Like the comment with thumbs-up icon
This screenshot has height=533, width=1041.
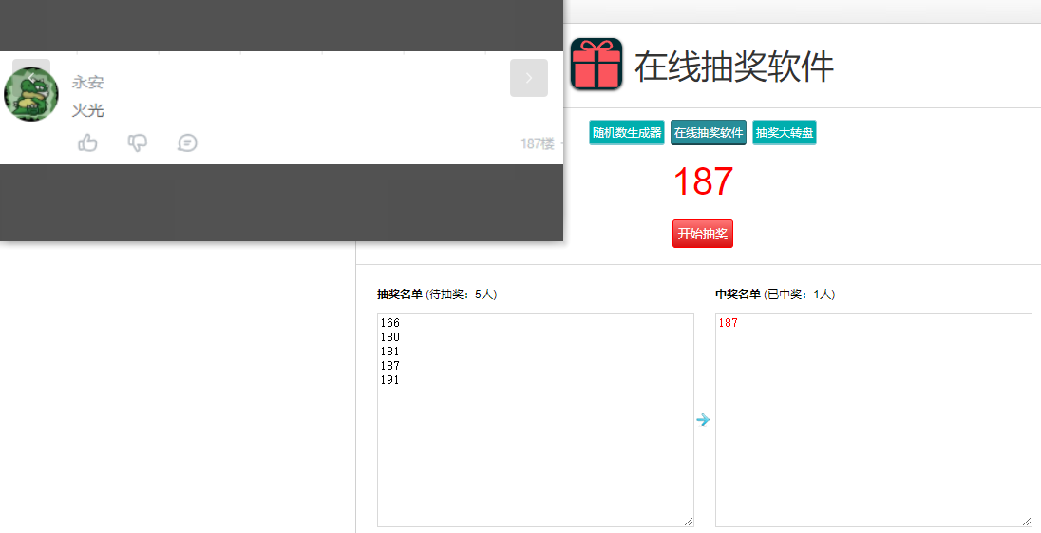[87, 143]
